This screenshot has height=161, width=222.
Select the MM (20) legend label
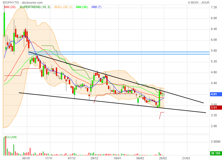(10, 7)
